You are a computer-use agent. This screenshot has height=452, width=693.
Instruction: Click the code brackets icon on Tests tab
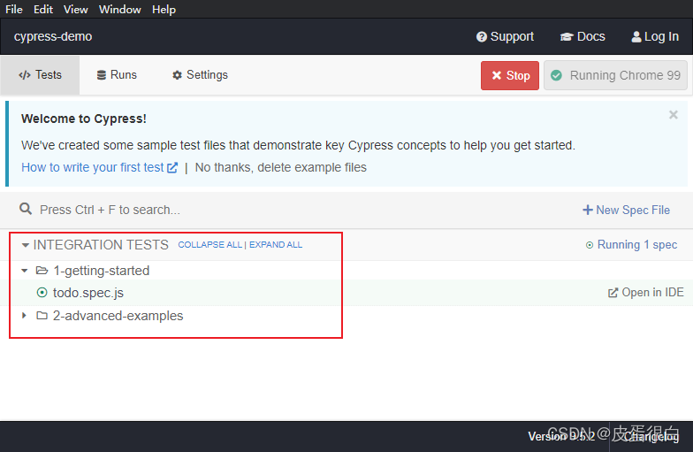click(25, 75)
